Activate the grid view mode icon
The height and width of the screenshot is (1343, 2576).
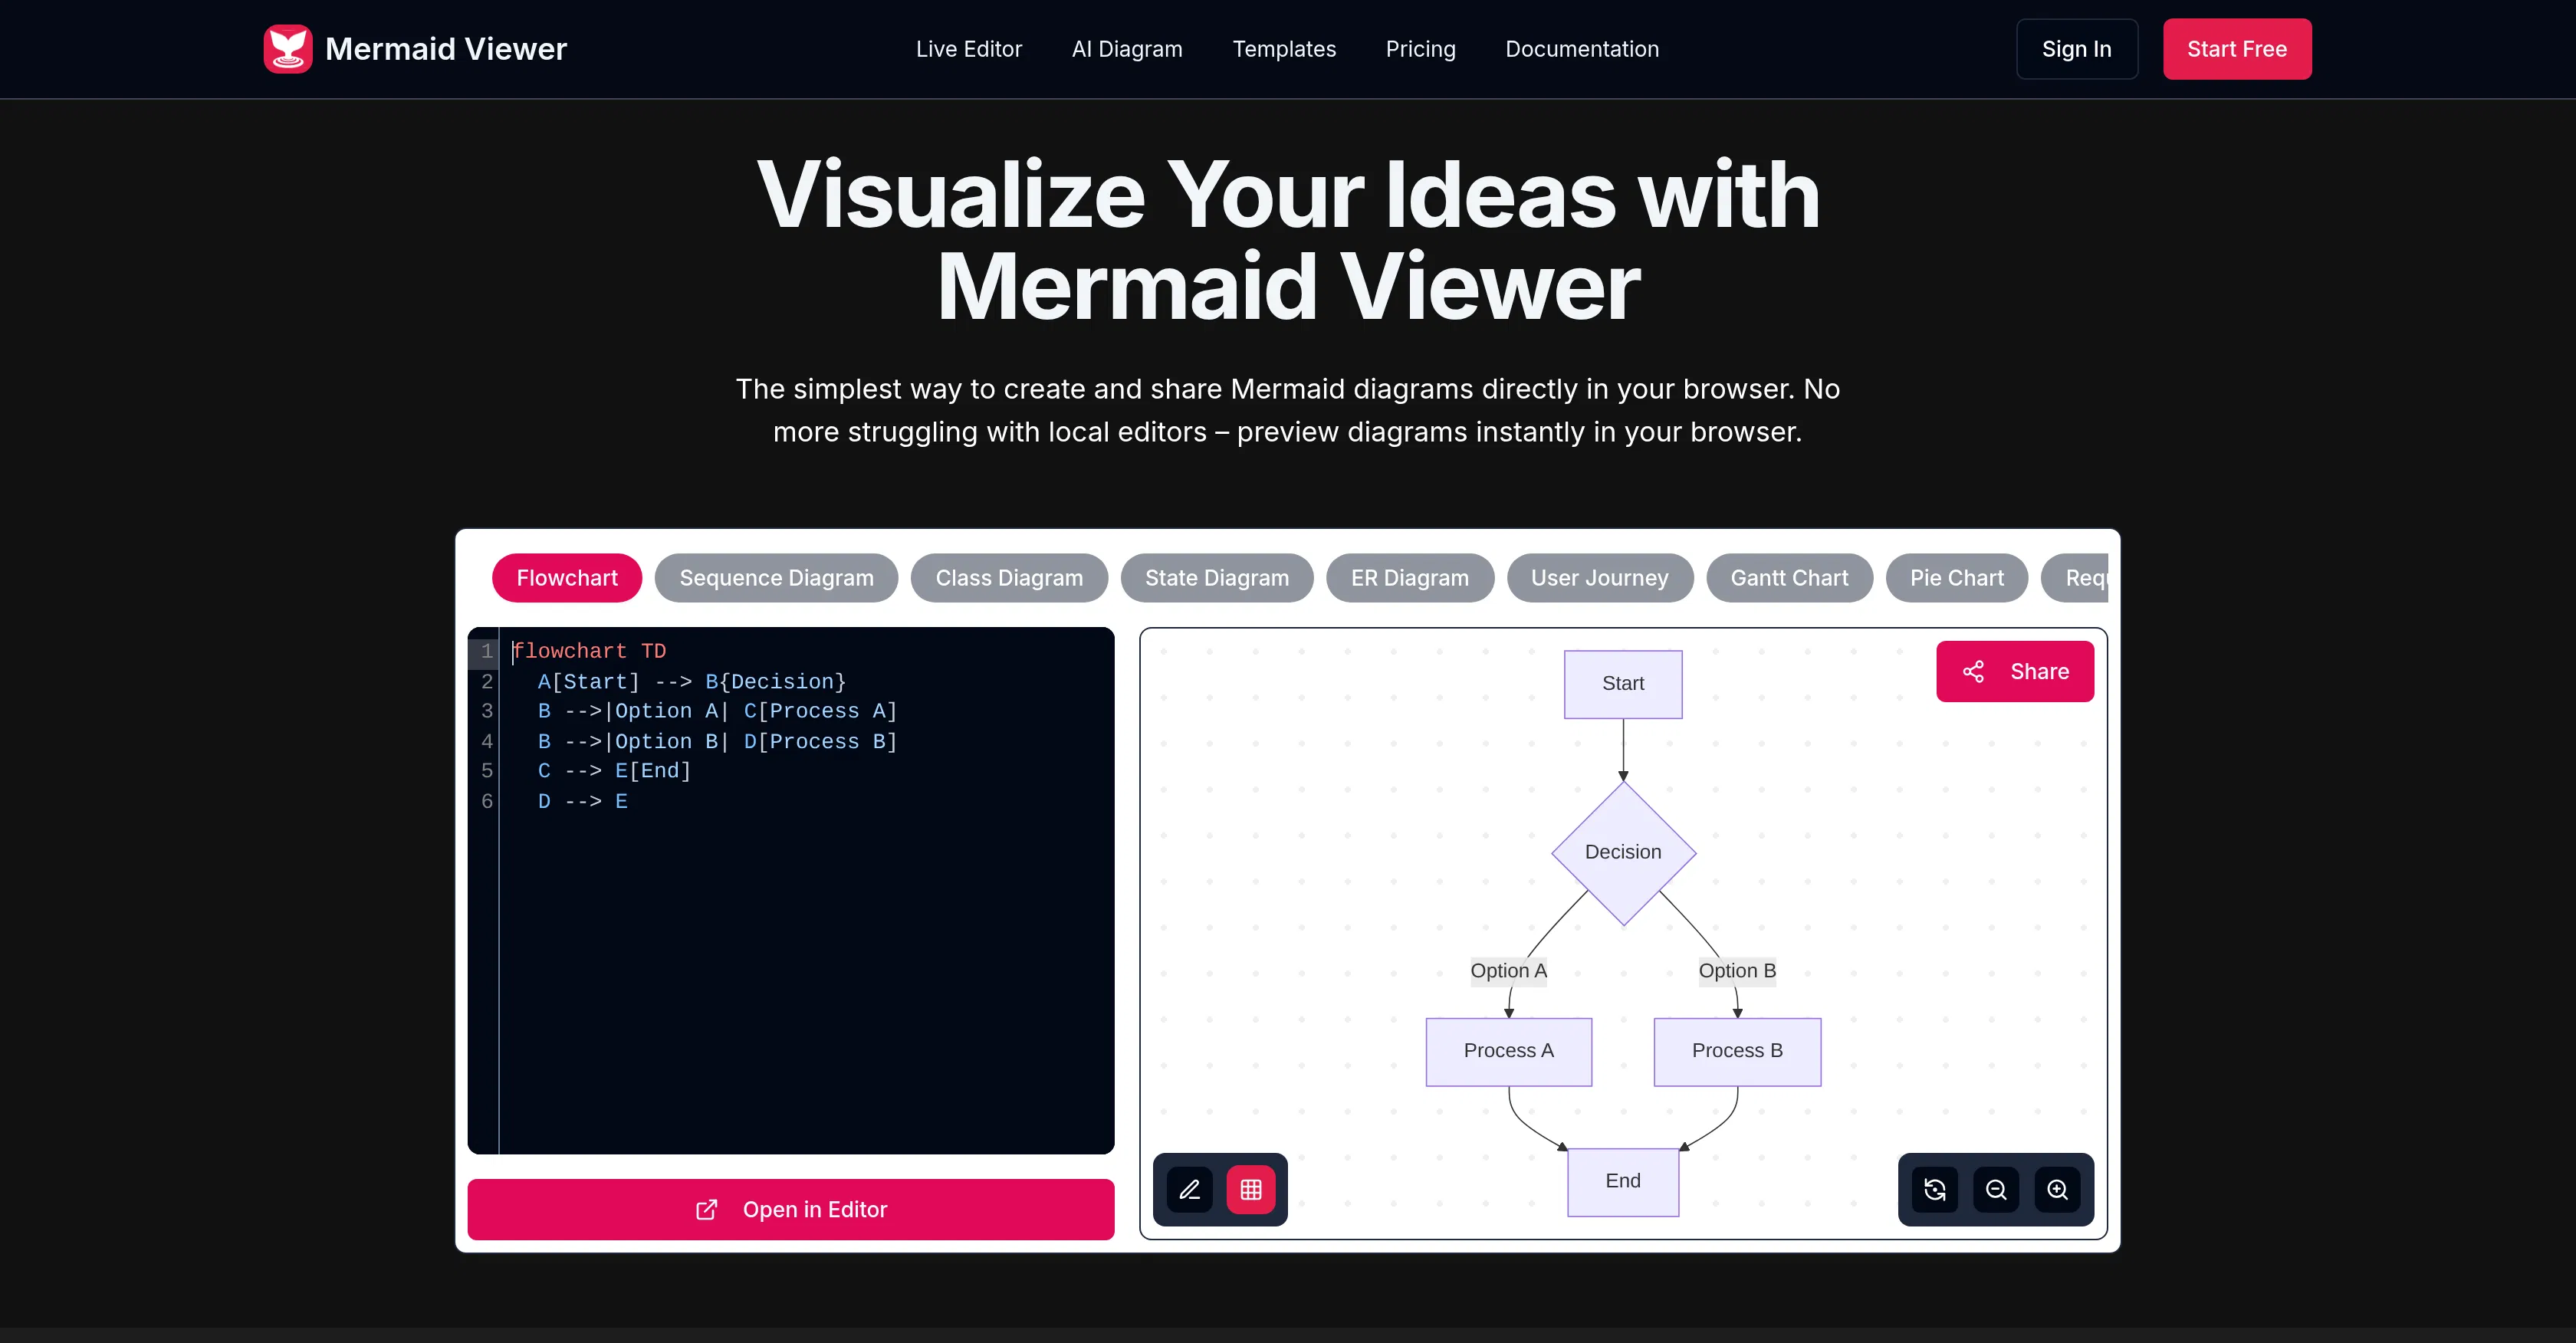1251,1190
